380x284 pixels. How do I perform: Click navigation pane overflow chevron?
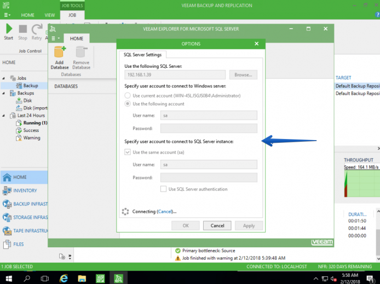pyautogui.click(x=70, y=257)
